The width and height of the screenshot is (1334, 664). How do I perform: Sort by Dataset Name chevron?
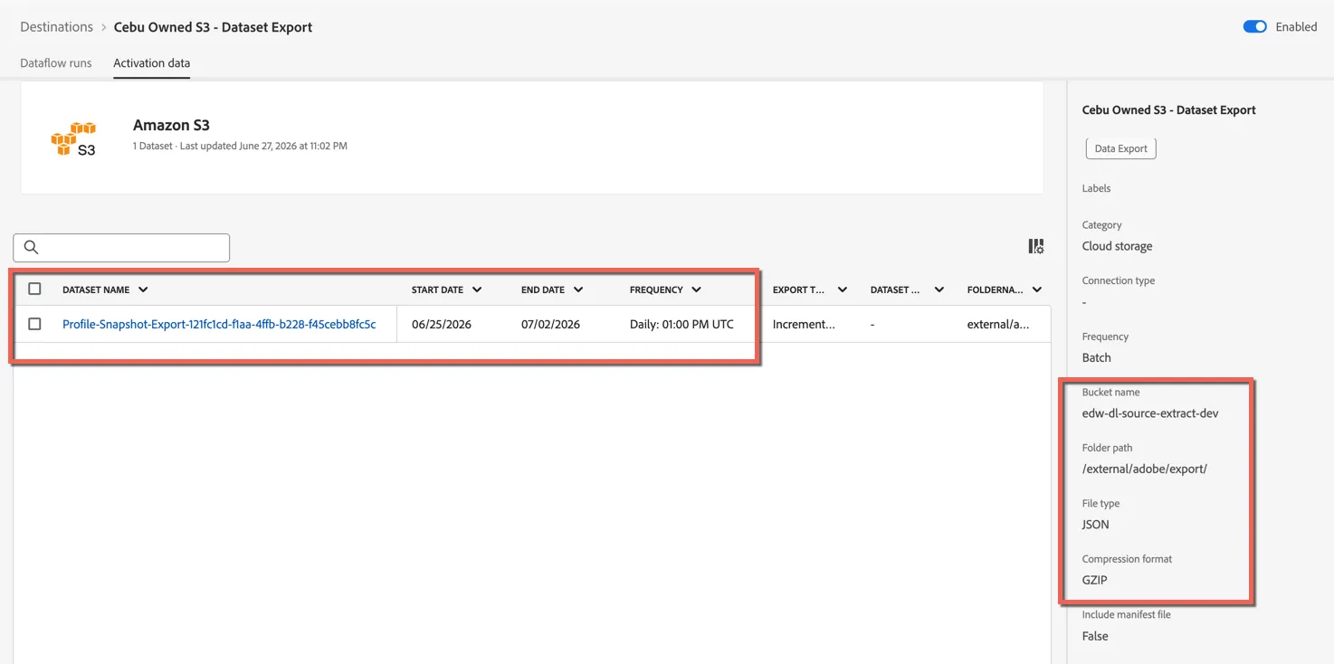coord(143,289)
